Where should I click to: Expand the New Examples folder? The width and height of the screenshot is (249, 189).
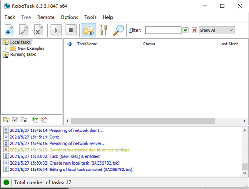(6, 48)
